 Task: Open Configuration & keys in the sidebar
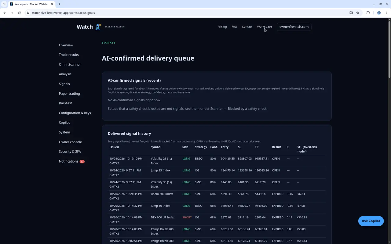pyautogui.click(x=75, y=113)
